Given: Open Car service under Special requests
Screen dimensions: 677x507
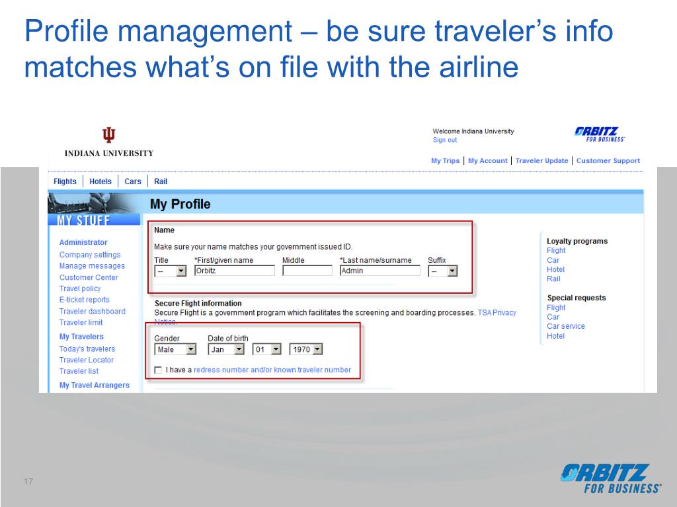Looking at the screenshot, I should (x=566, y=326).
